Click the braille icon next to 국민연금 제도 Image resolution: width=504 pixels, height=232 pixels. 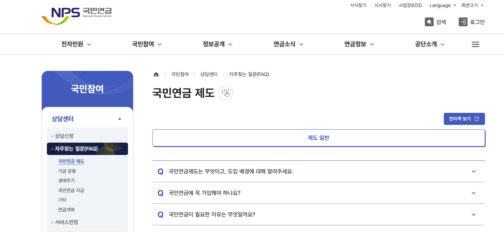pos(226,93)
